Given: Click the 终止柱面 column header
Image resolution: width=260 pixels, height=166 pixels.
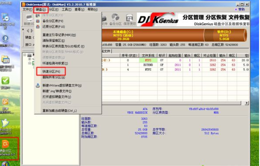Looking at the screenshot, I should tap(210, 56).
